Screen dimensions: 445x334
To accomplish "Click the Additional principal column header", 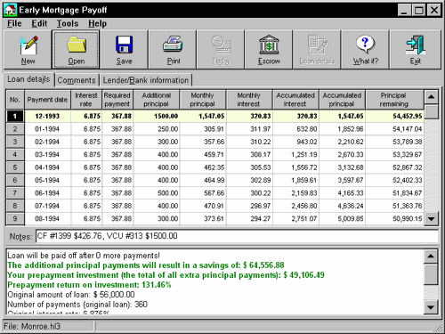I will tap(156, 100).
